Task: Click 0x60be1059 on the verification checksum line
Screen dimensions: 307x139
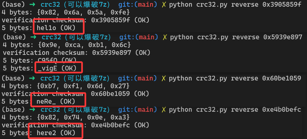Action: 110,94
